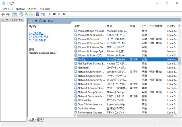
Task: Click the Netlogon service gear icon
Action: pyautogui.click(x=76, y=68)
